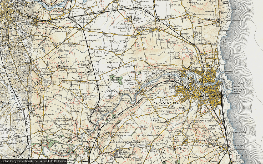
Task: Click the Whitburn Bay label
Action: coord(226,41)
